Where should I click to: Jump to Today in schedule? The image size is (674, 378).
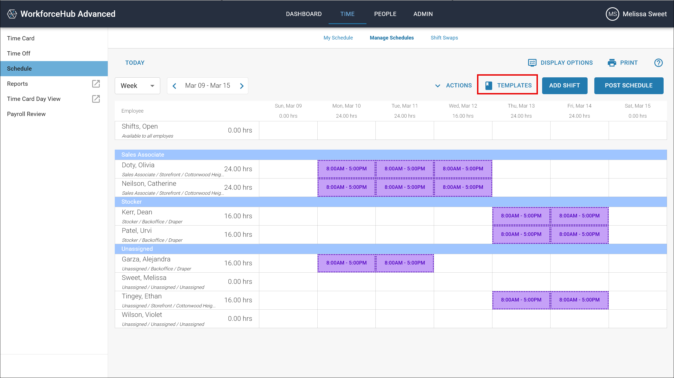tap(135, 63)
